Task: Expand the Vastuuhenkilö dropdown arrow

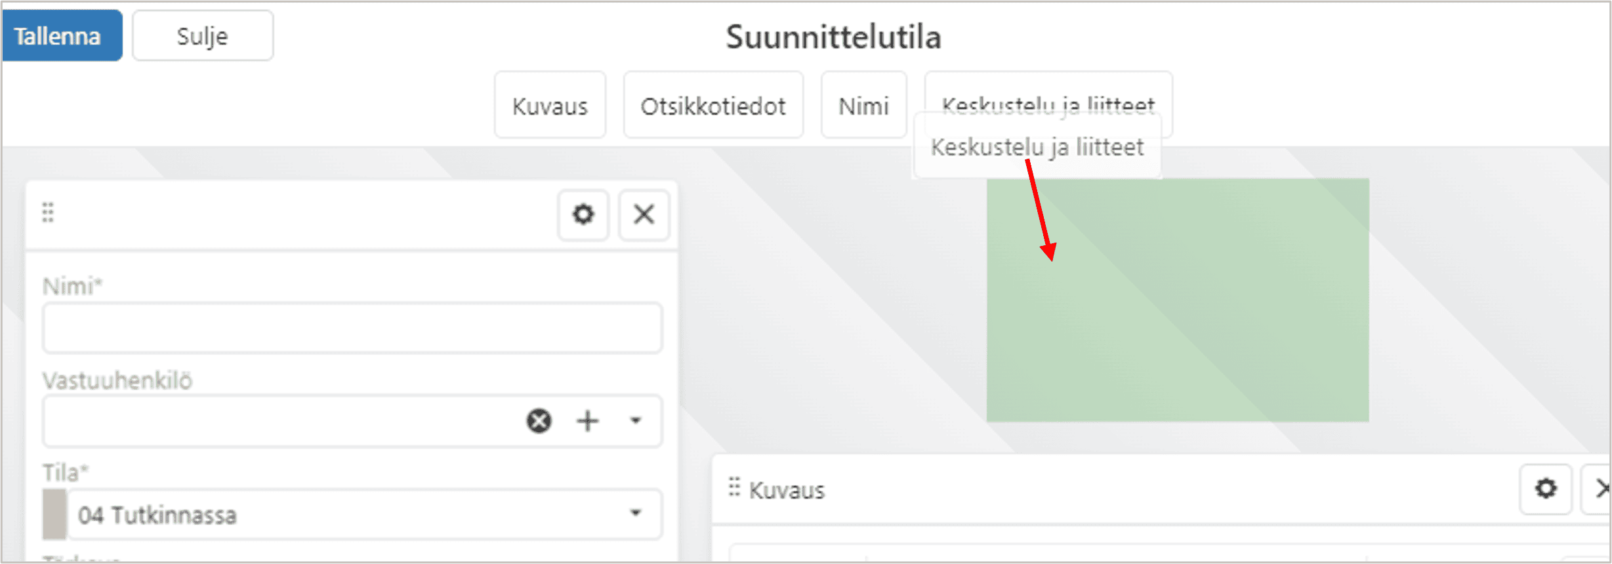Action: (635, 420)
